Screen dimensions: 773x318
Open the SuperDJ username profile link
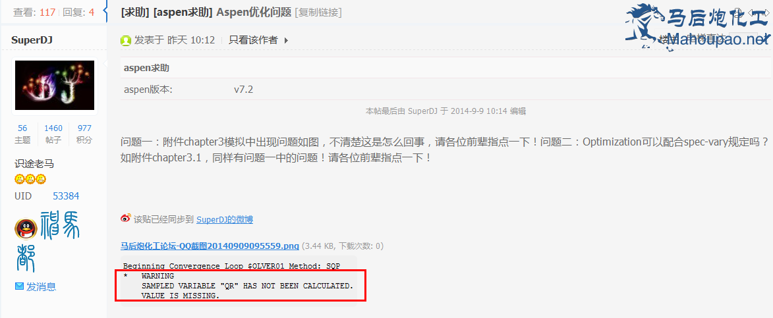[32, 40]
